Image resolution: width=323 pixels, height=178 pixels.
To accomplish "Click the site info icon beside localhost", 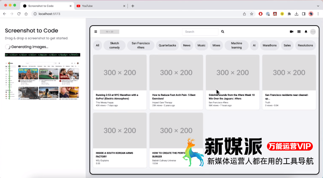I will tap(35, 14).
